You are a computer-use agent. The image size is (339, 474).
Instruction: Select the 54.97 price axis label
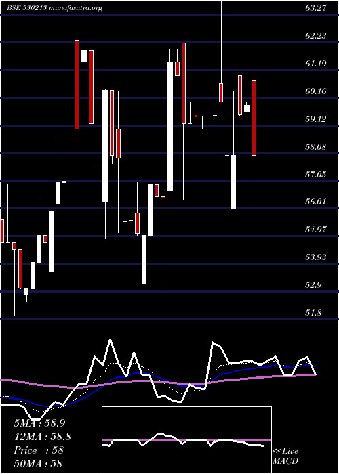click(x=316, y=230)
